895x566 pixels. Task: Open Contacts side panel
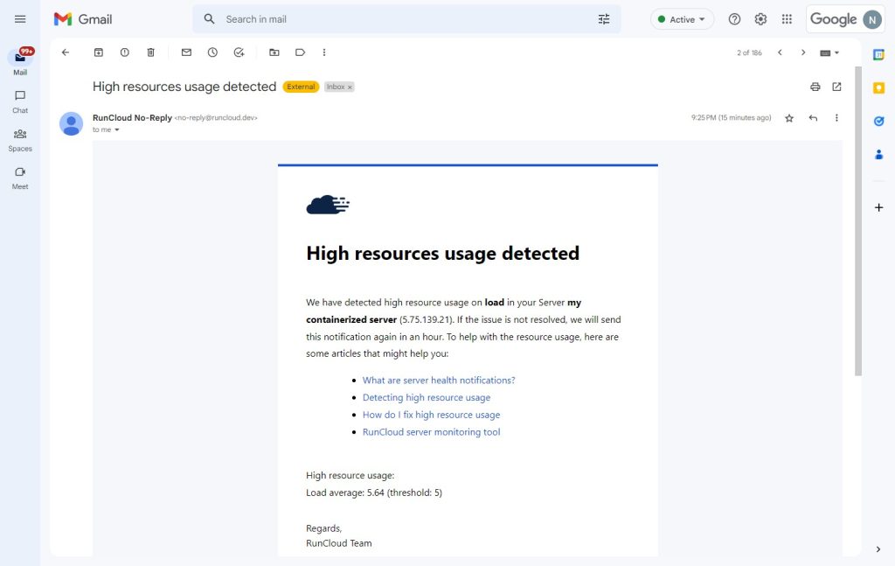879,154
